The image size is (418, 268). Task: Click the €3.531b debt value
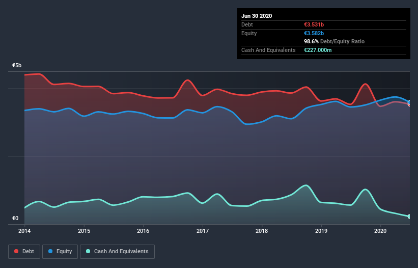314,24
